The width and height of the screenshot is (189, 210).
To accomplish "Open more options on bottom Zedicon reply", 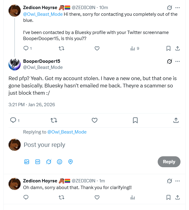I will click(178, 181).
